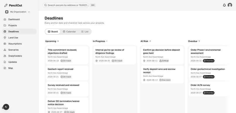236x113 pixels.
Task: Expand the My Organization chevron
Action: 29,12
